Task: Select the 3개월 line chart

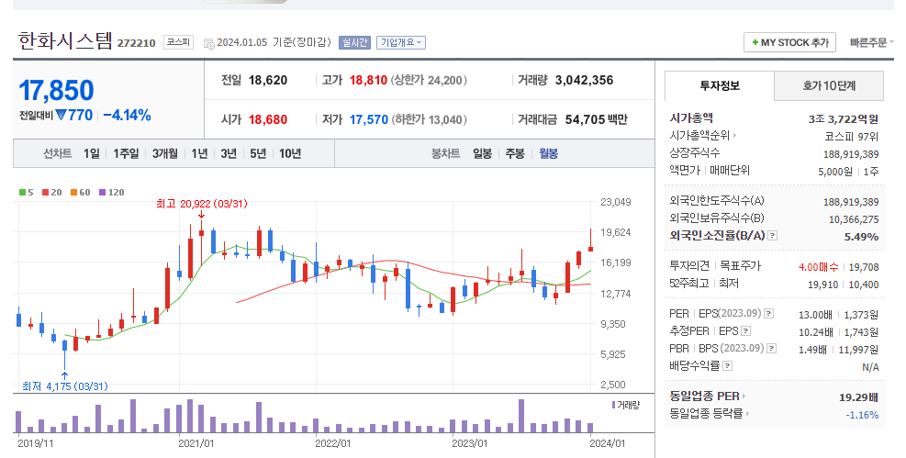Action: pyautogui.click(x=164, y=153)
